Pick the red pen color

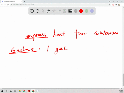[x=81, y=11]
